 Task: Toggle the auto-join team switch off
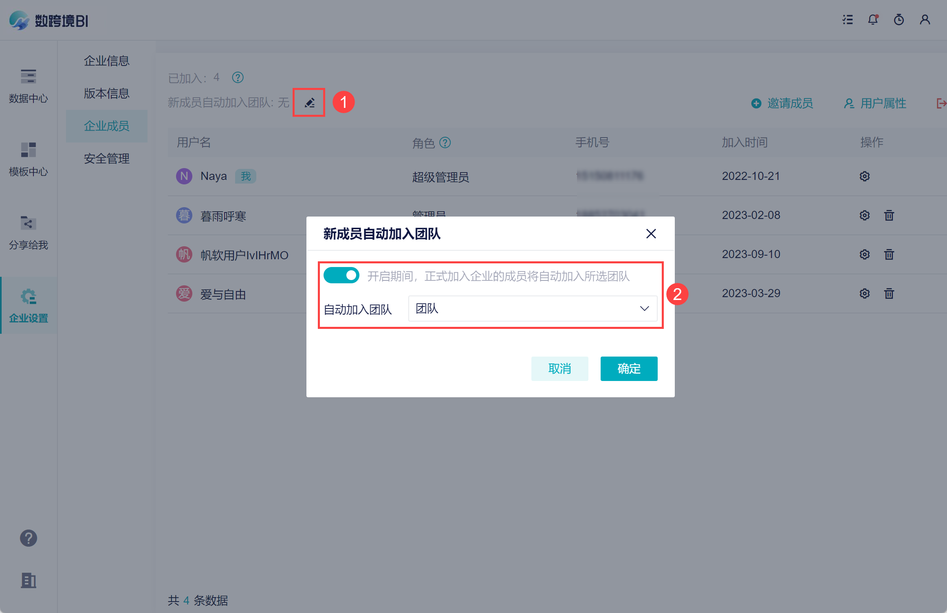click(x=341, y=276)
